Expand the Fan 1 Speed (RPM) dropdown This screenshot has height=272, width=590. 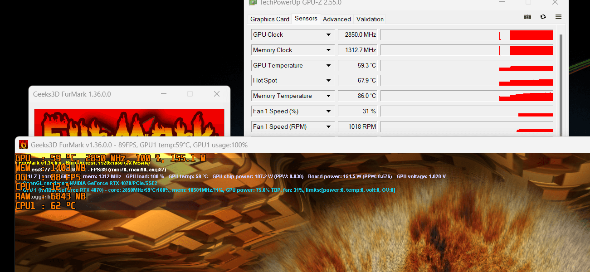click(328, 127)
